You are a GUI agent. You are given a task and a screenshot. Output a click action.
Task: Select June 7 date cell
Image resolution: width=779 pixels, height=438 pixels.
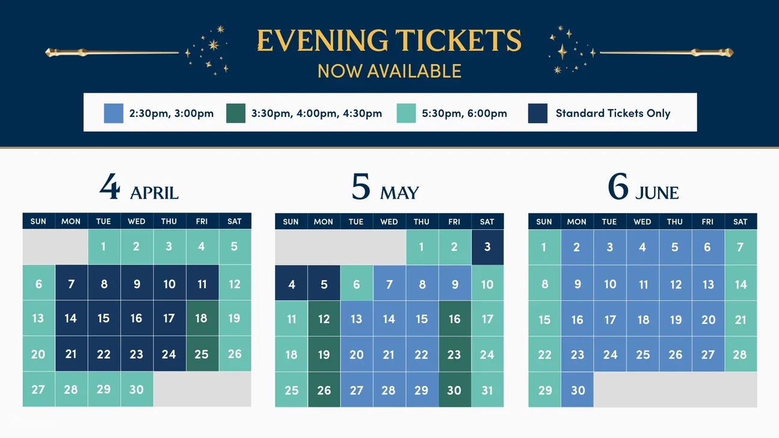pos(741,247)
